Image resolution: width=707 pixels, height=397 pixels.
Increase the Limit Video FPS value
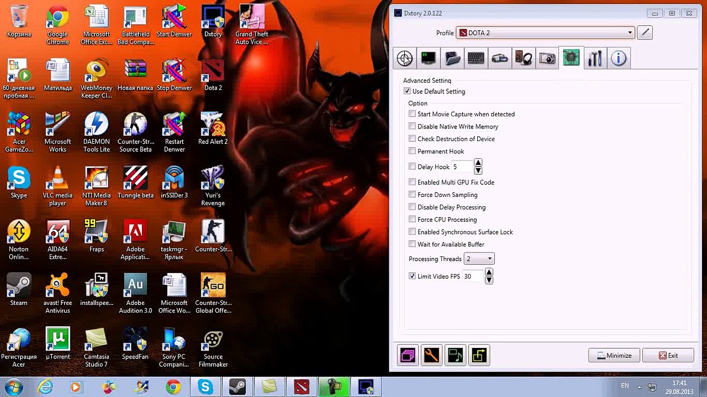click(489, 272)
